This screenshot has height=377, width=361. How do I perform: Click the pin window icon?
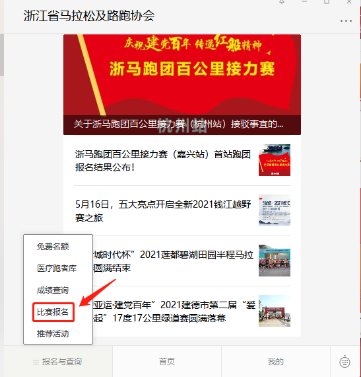282,2
